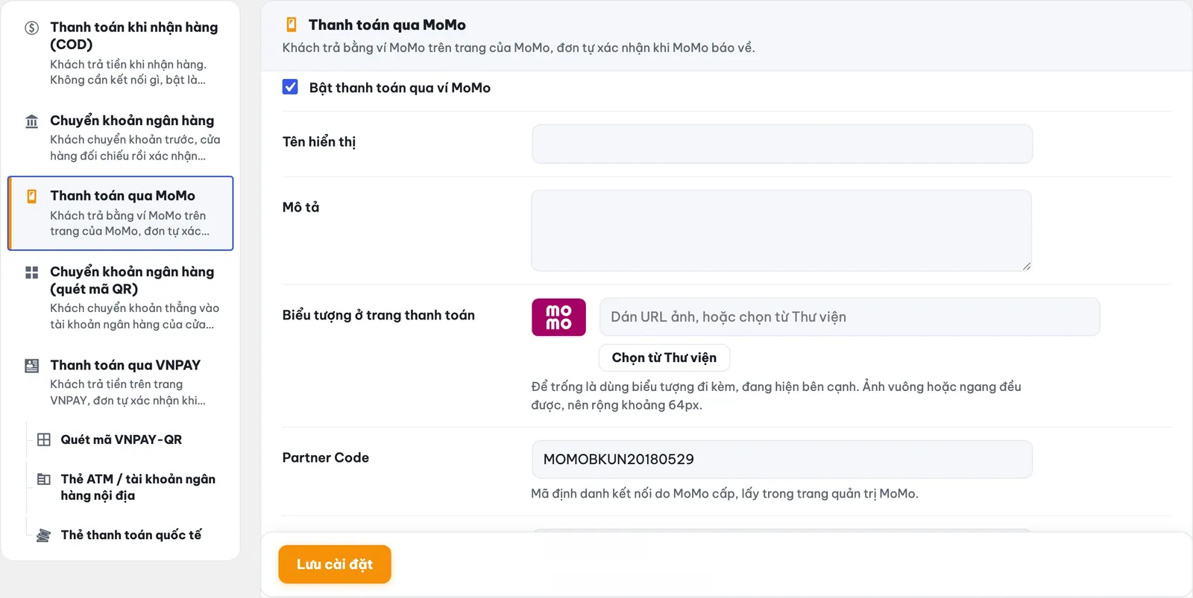Click the orange MoMo phone icon in sidebar
Viewport: 1193px width, 598px height.
click(32, 197)
